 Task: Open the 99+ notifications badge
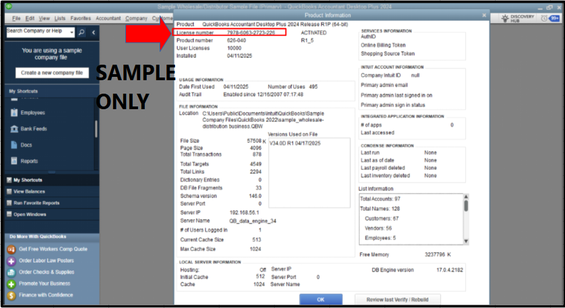[x=554, y=18]
